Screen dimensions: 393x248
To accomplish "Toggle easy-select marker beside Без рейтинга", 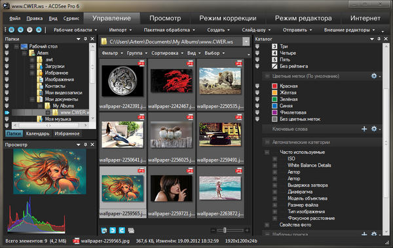I will click(257, 66).
